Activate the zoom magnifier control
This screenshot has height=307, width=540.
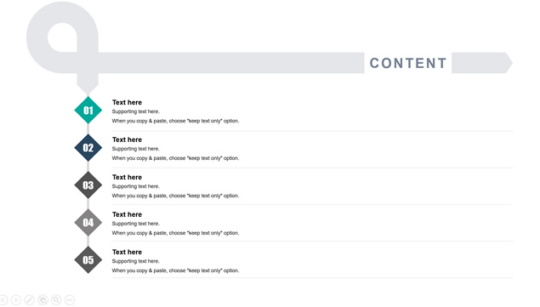pos(56,300)
